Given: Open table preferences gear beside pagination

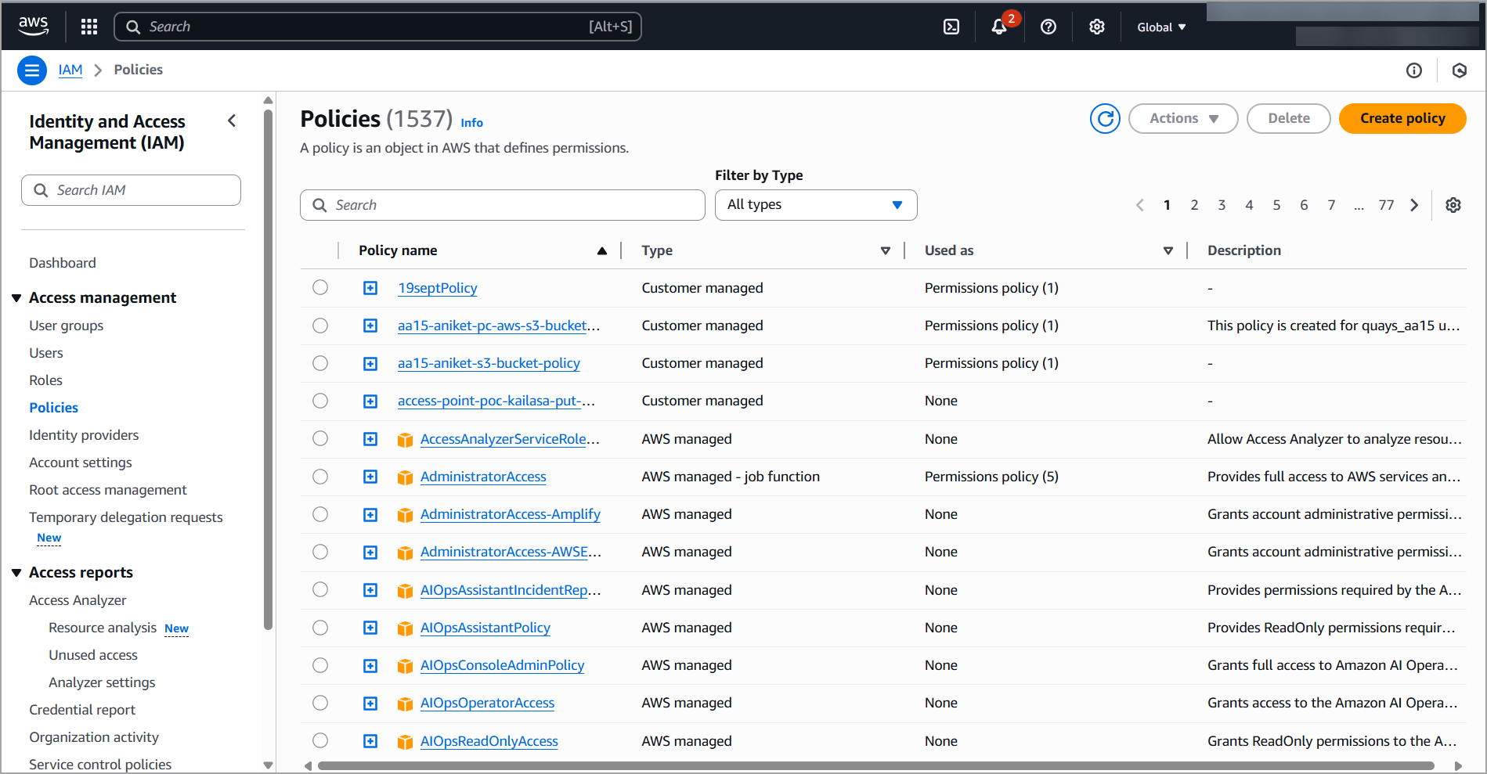Looking at the screenshot, I should 1453,204.
